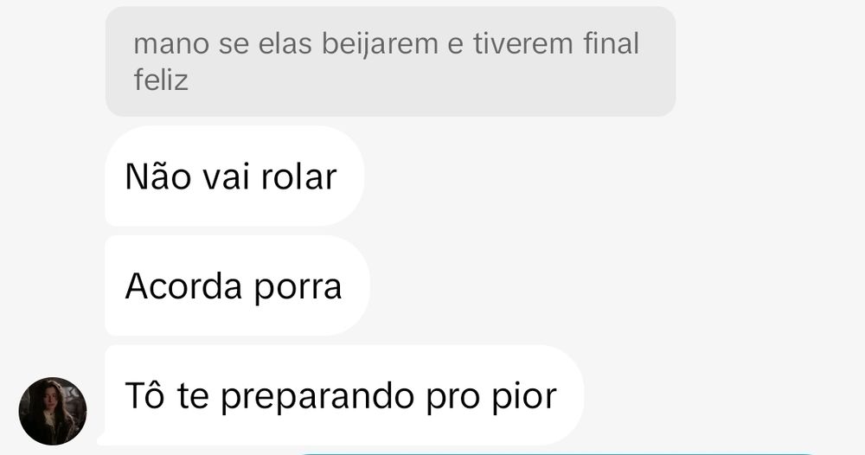Select the 'Tô te preparando pro pior' message
This screenshot has height=455, width=865.
[x=344, y=395]
